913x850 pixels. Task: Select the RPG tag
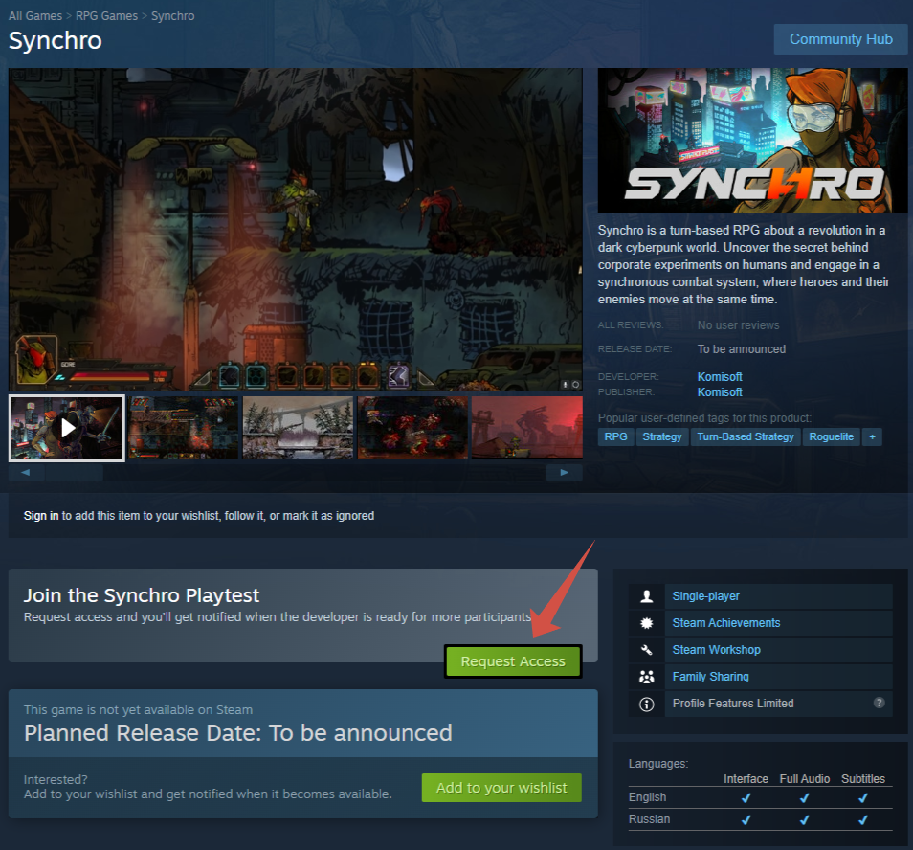[615, 436]
